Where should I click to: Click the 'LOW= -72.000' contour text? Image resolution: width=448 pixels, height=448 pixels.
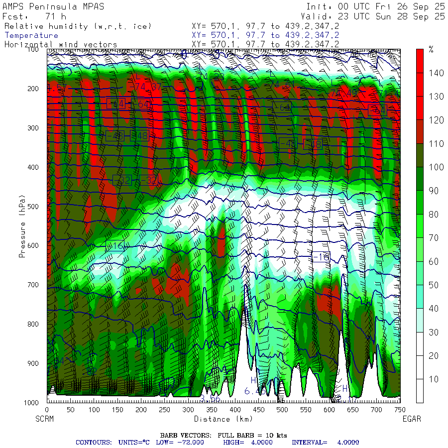180,443
